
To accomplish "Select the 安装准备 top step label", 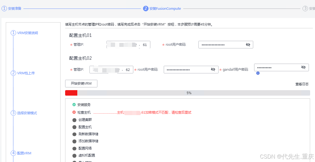I will [x=15, y=9].
